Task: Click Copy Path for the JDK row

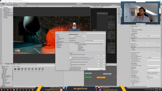Action: pyautogui.click(x=101, y=56)
